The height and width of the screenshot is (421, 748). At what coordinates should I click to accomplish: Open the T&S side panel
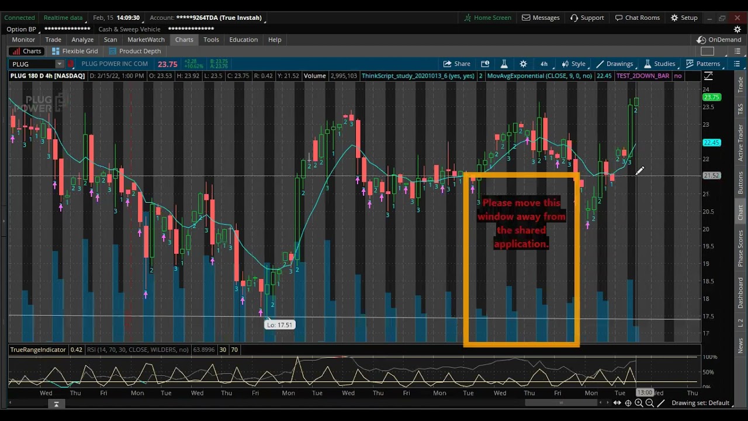tap(740, 109)
